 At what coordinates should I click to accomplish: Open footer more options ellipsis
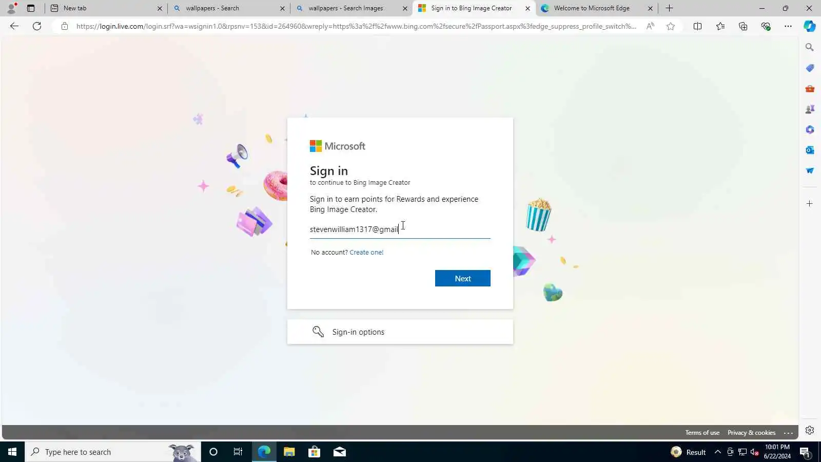click(789, 433)
